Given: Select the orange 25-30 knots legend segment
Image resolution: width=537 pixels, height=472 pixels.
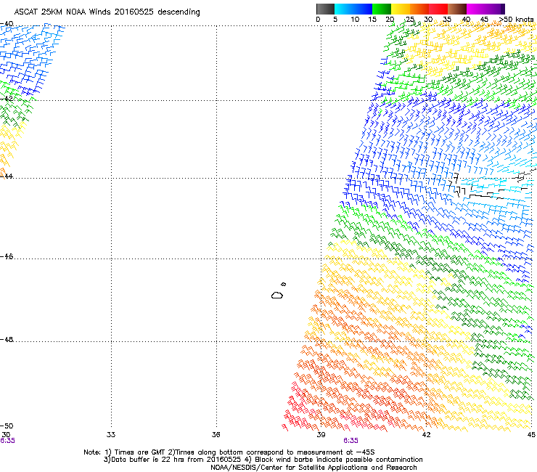Looking at the screenshot, I should 419,9.
